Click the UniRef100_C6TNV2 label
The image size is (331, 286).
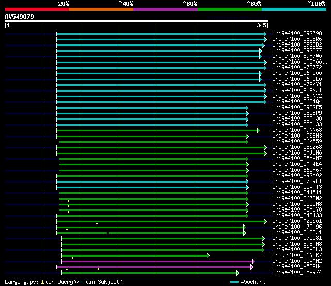[x=297, y=96]
